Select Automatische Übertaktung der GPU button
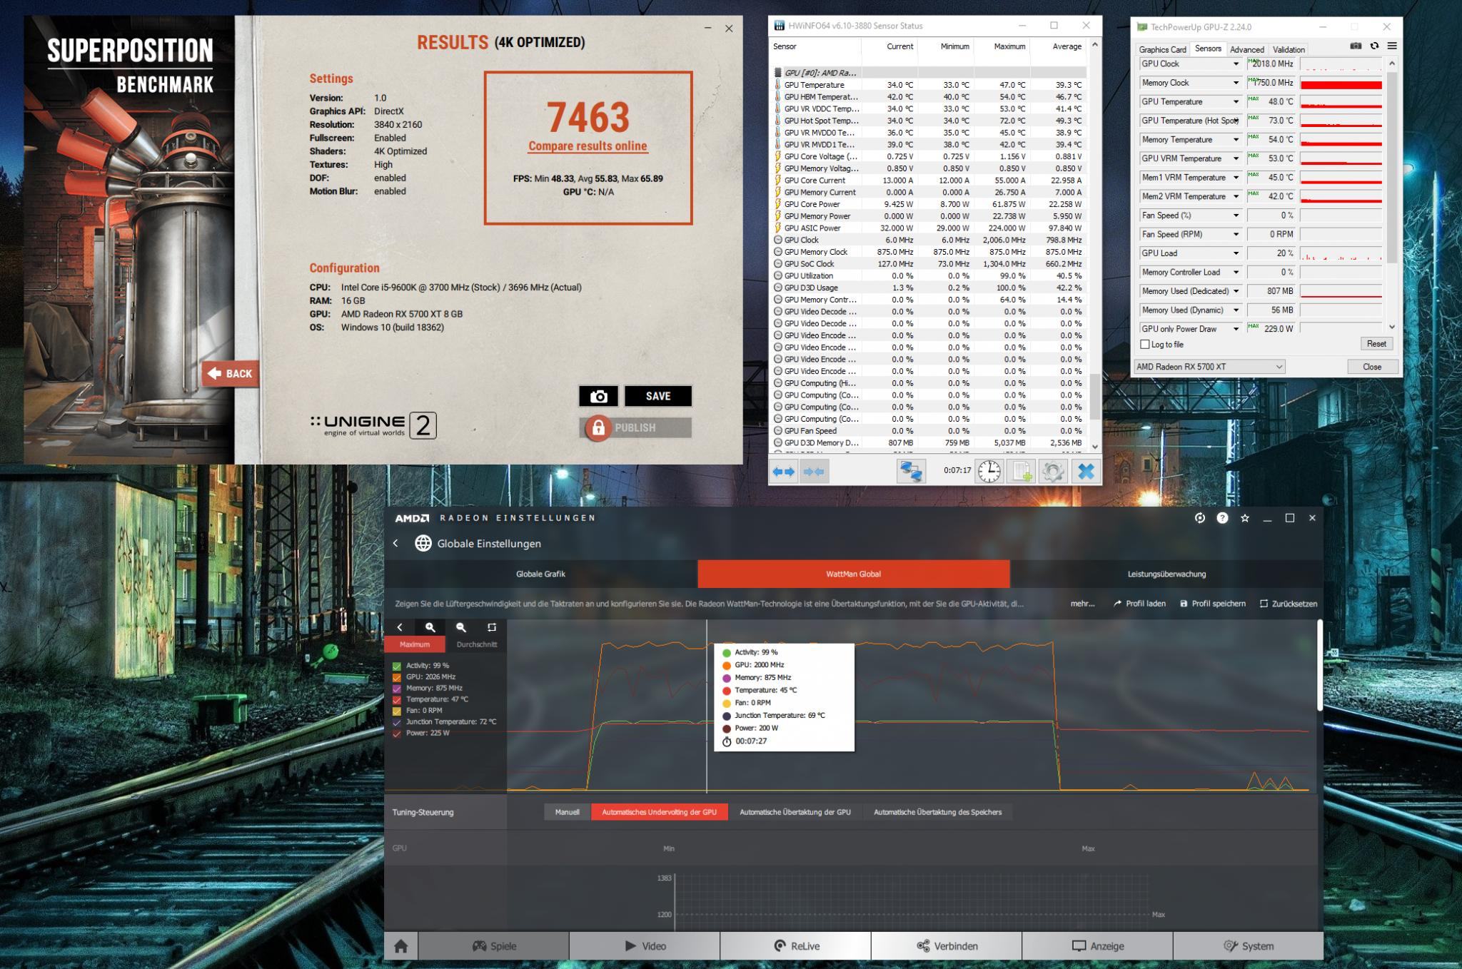1462x969 pixels. (x=795, y=812)
